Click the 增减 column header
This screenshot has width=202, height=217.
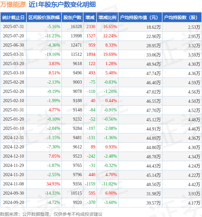pos(90,18)
